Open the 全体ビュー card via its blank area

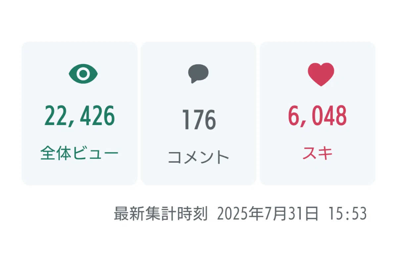point(79,173)
